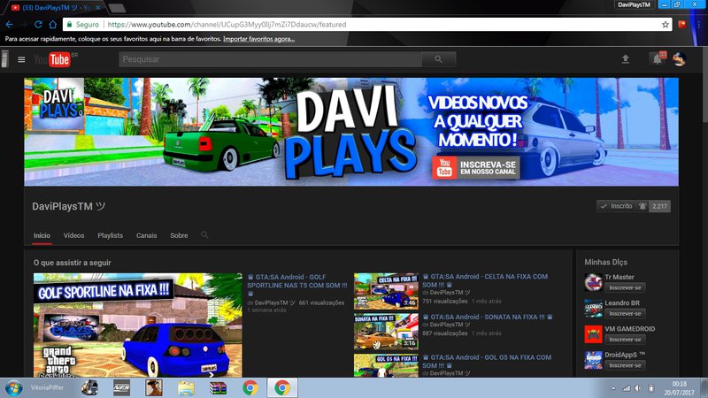Open SONATA NA FIXA video title
708x398 pixels.
[x=488, y=317]
